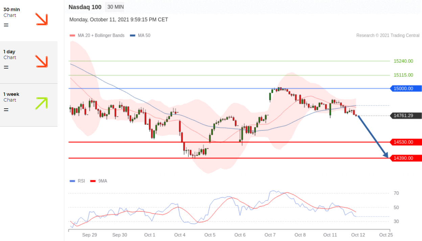Viewport: 422px width, 241px height.
Task: Click the RSI axis value 50
Action: (x=396, y=208)
